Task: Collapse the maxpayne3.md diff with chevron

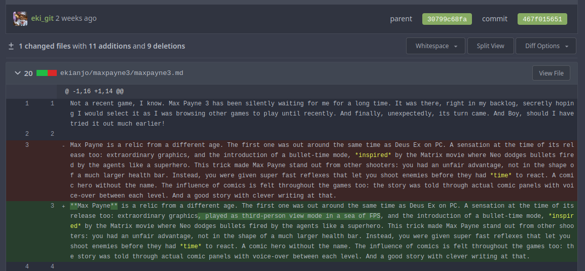Action: pos(17,73)
